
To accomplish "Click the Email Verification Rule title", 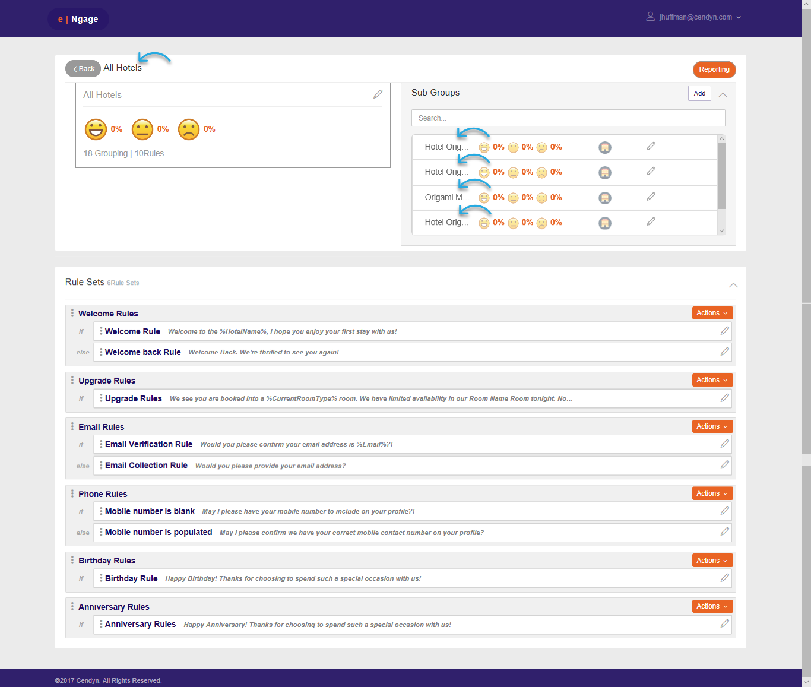I will [148, 444].
